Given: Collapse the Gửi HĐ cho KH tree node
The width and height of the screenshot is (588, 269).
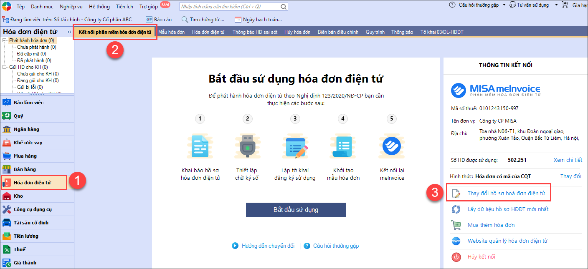Looking at the screenshot, I should (x=4, y=67).
